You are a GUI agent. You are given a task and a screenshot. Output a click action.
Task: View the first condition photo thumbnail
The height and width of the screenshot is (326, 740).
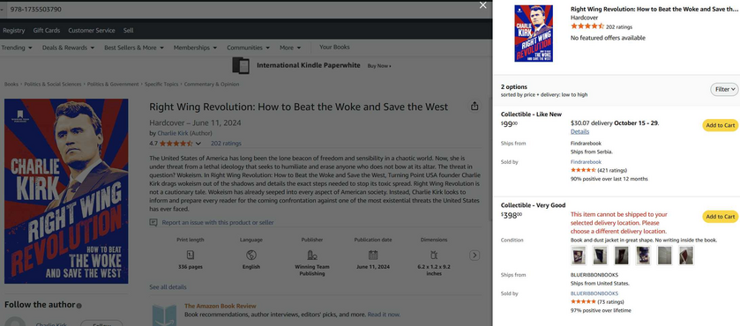tap(578, 256)
